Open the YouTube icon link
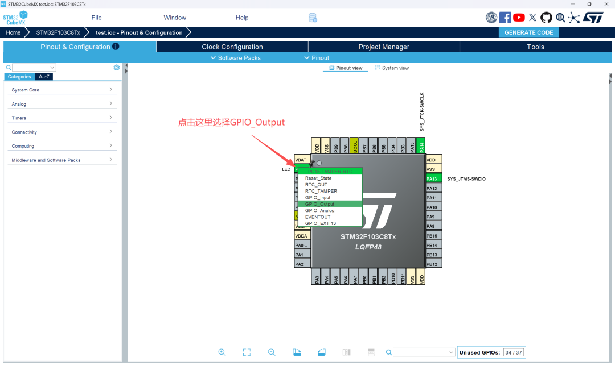Screen dimensions: 615x366 (x=519, y=18)
